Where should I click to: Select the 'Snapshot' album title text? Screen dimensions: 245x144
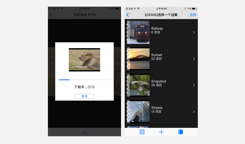click(x=159, y=81)
